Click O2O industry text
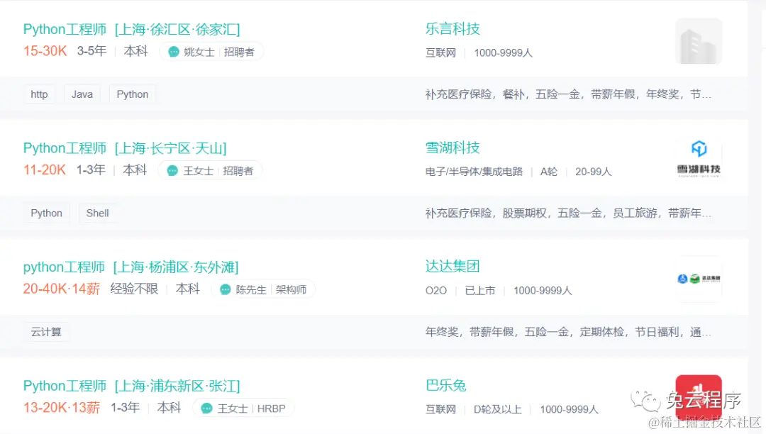 coord(436,291)
